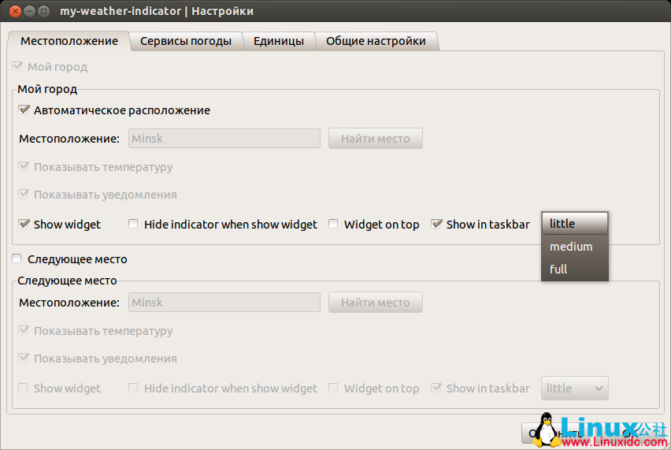Close the settings window with the red button

tap(13, 12)
